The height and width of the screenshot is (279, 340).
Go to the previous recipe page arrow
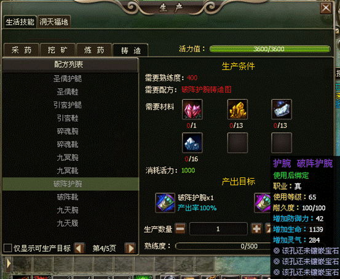(79, 248)
